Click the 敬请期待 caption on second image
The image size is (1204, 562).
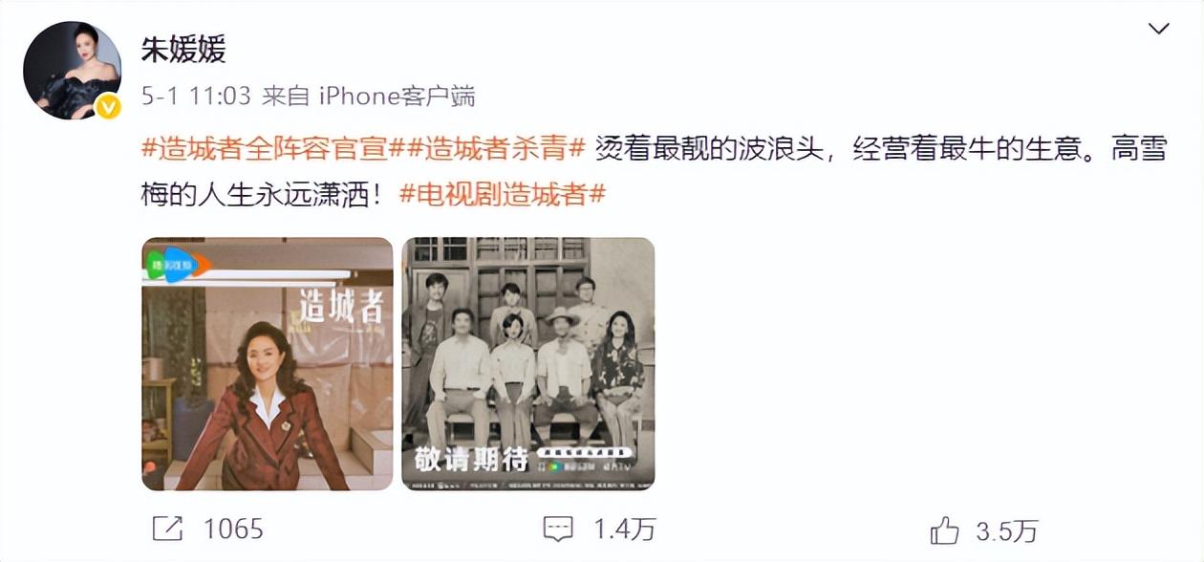tap(471, 459)
